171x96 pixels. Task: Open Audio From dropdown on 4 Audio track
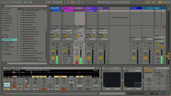click(x=91, y=31)
